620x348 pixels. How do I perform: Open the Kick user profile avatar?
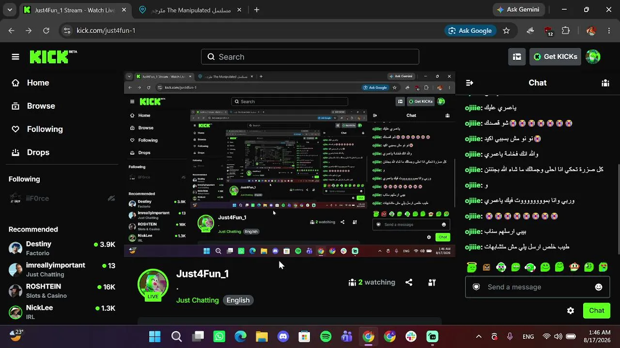(593, 57)
